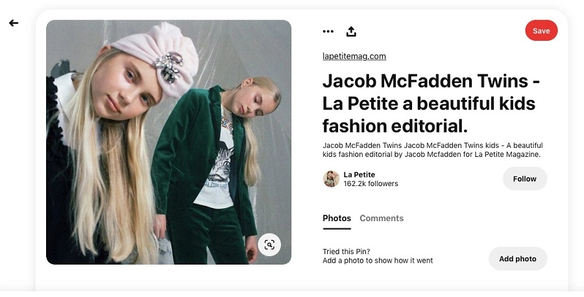Open the three-dot more options menu

click(328, 31)
